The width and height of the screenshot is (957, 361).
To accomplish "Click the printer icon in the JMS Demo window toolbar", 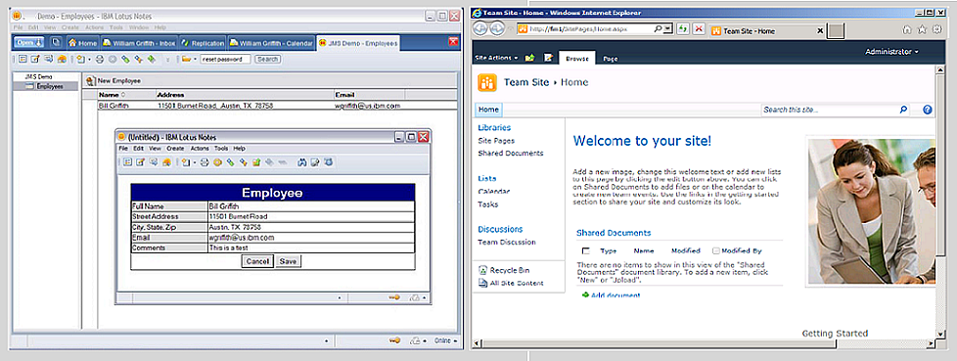I will (100, 59).
